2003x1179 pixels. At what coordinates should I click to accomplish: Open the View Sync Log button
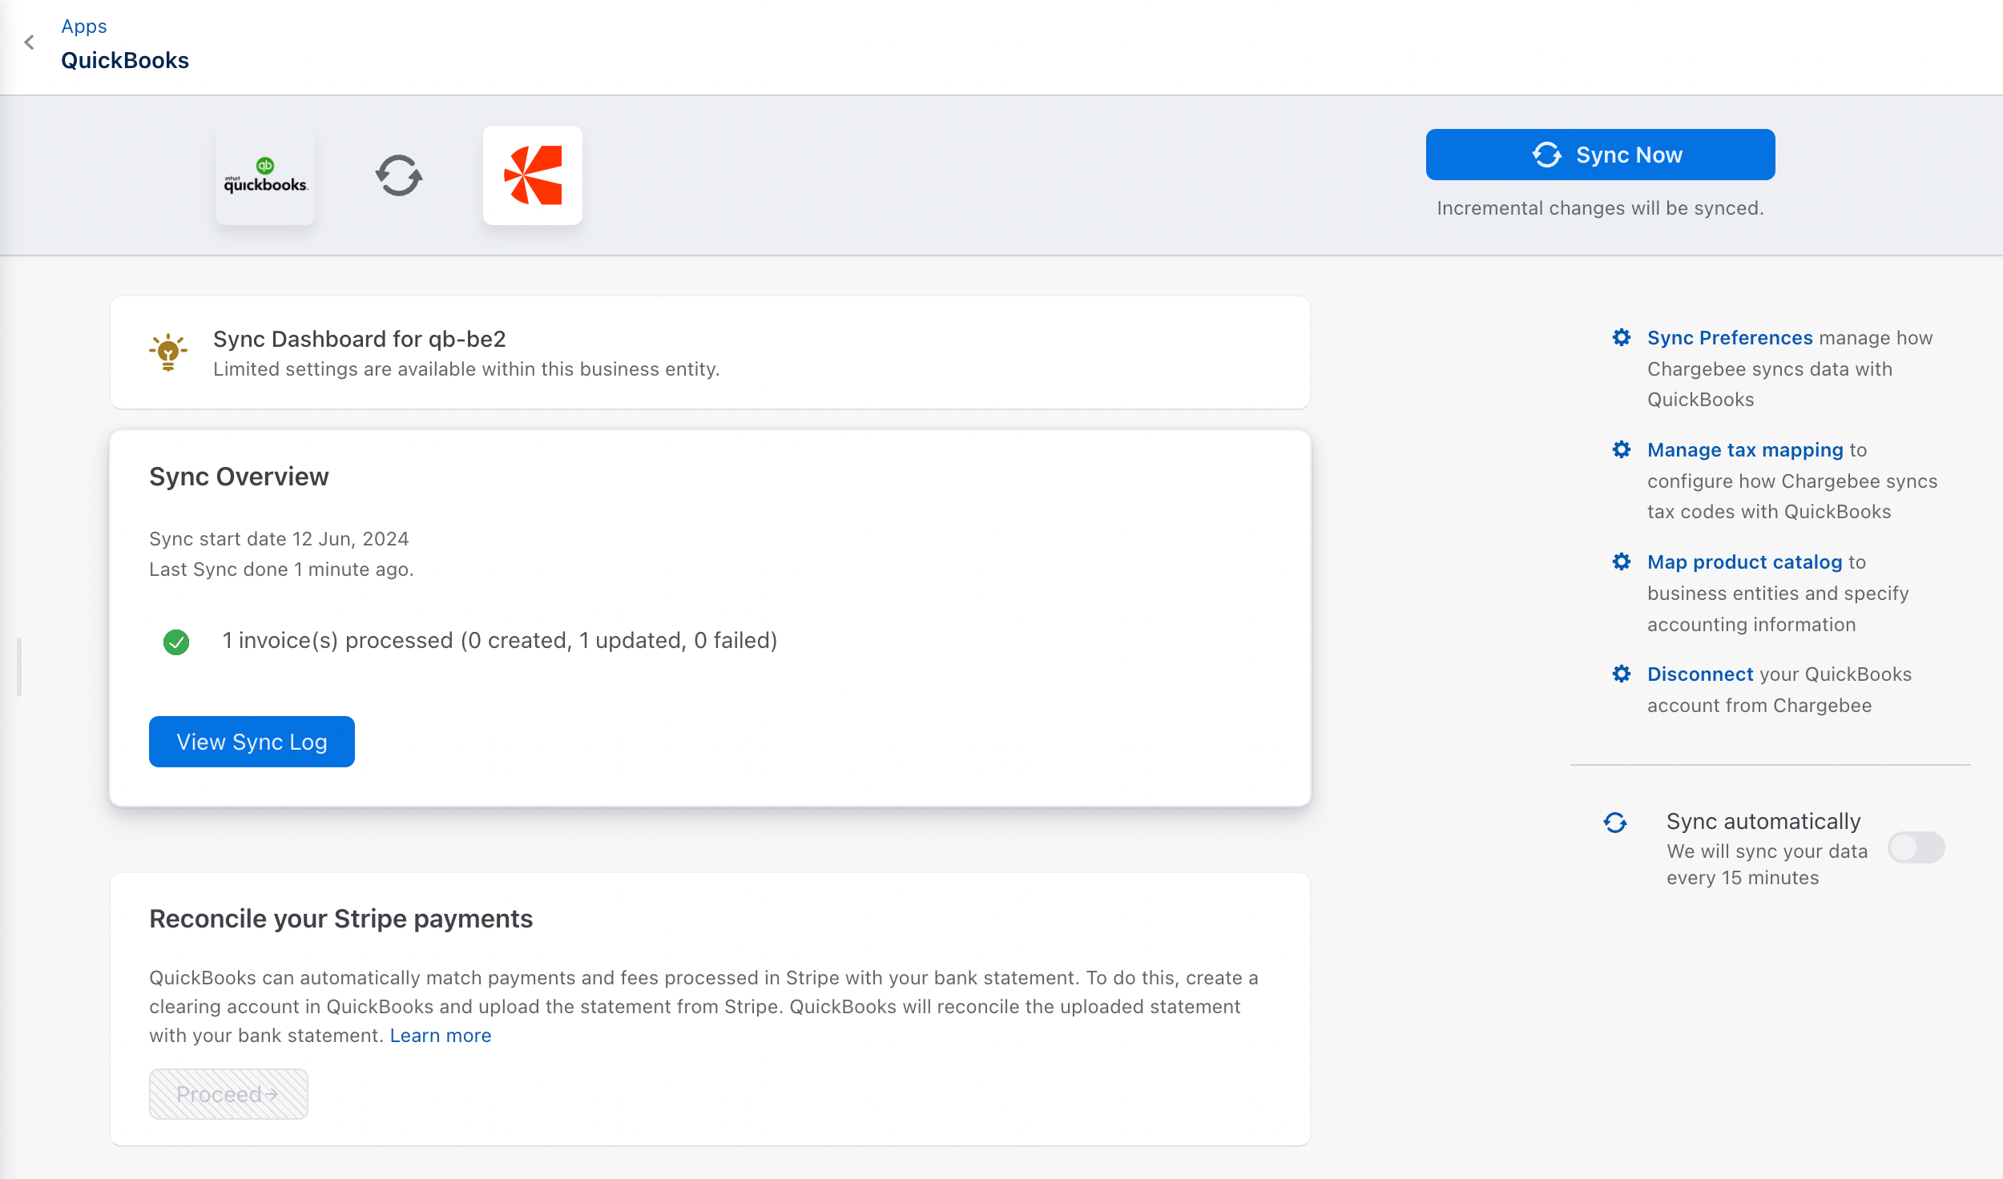[252, 742]
